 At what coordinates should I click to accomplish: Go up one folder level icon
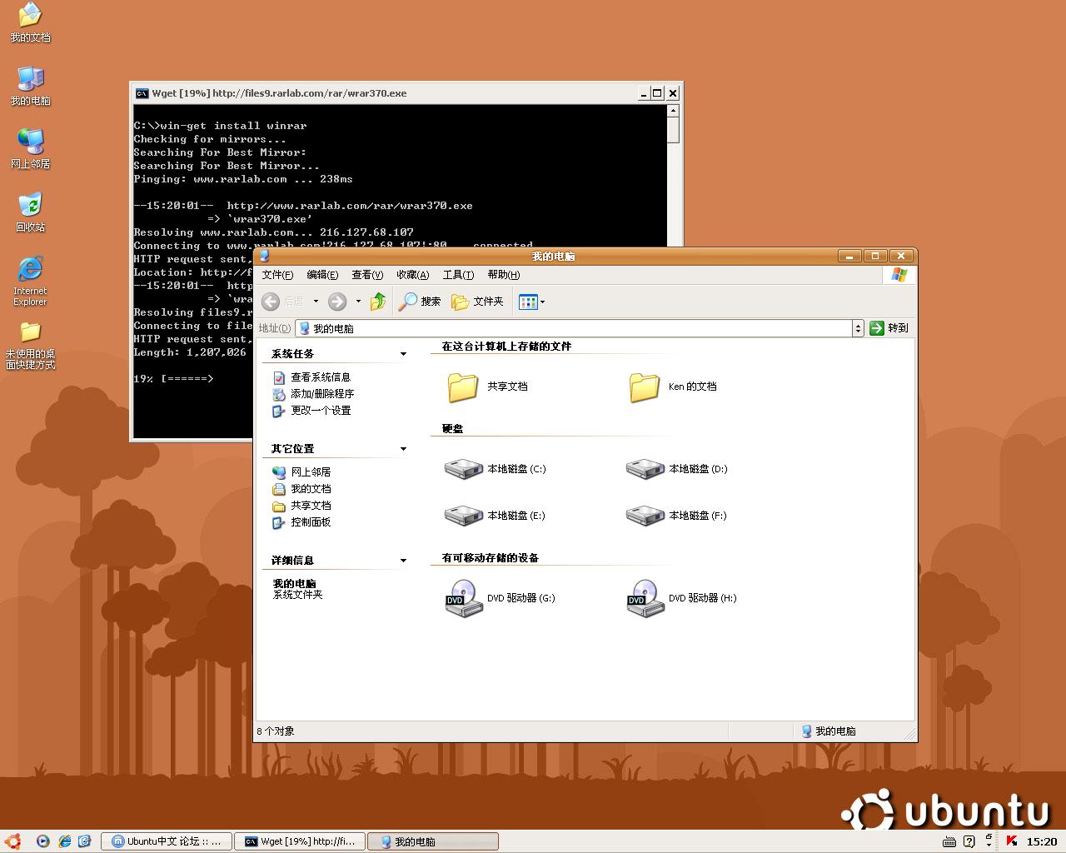pyautogui.click(x=378, y=302)
